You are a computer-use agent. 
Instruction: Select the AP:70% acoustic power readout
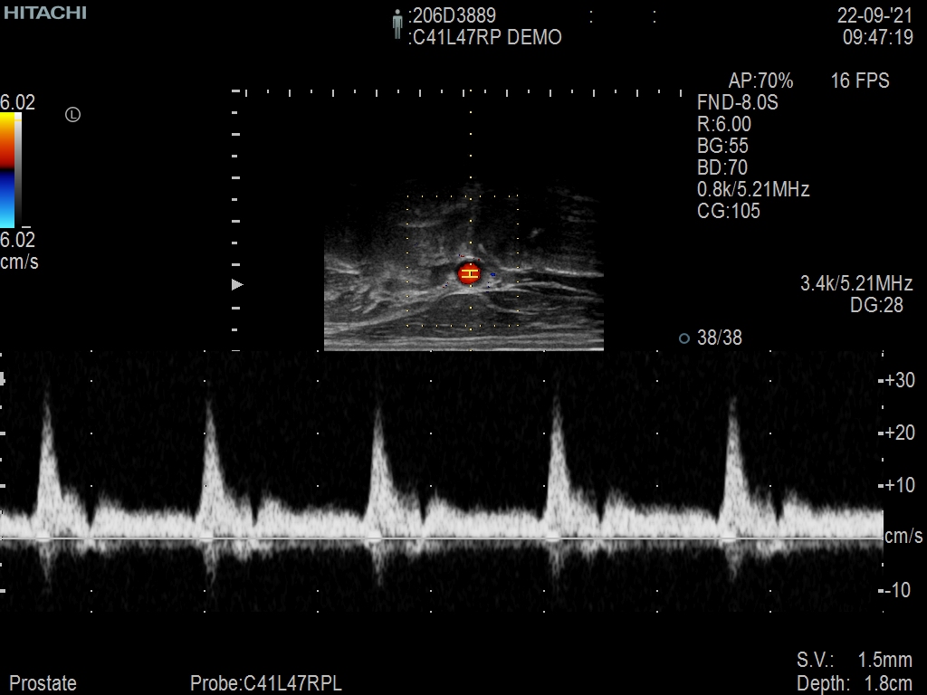(x=760, y=81)
